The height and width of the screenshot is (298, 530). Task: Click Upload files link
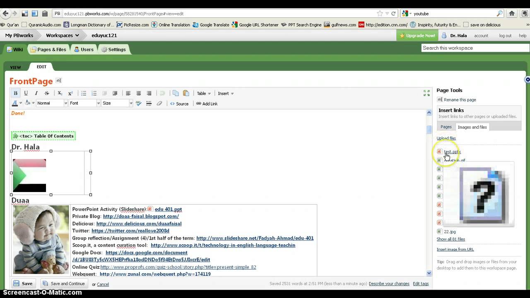pos(446,138)
